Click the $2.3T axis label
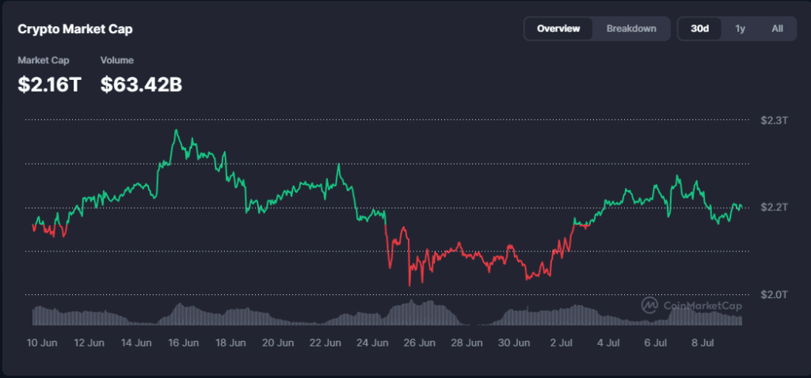811x378 pixels. (x=774, y=120)
